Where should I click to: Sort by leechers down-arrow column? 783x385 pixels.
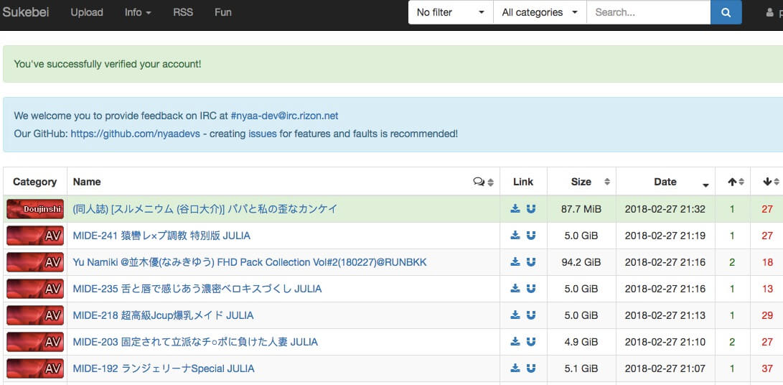tap(768, 182)
